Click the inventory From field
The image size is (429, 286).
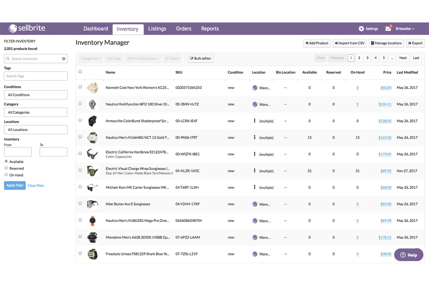tap(18, 152)
